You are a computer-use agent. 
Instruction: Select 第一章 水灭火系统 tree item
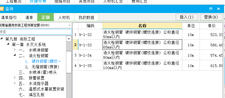tap(29, 44)
